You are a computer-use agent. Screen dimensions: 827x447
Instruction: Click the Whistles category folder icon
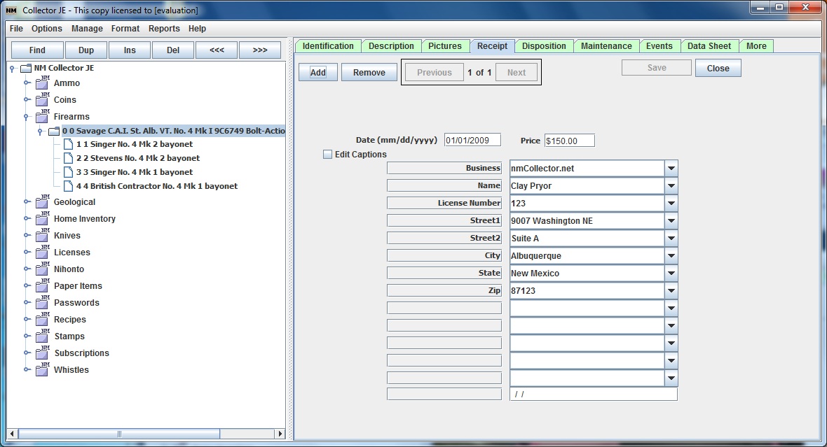42,370
